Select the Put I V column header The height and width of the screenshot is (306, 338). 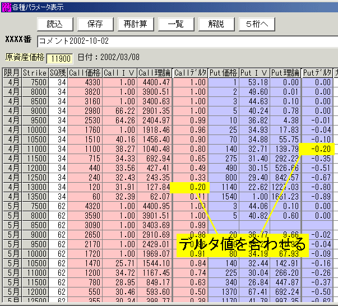254,73
